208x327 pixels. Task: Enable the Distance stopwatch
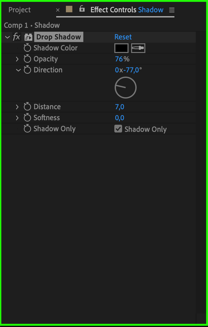click(x=27, y=107)
